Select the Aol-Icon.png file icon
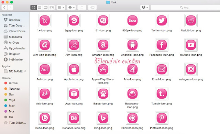The width and height of the screenshot is (220, 134). pyautogui.click(x=45, y=69)
